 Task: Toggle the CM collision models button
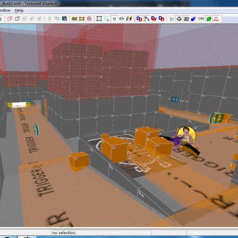pos(201,19)
